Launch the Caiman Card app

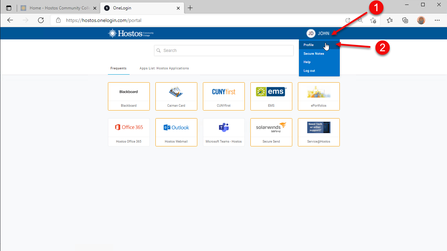point(176,96)
